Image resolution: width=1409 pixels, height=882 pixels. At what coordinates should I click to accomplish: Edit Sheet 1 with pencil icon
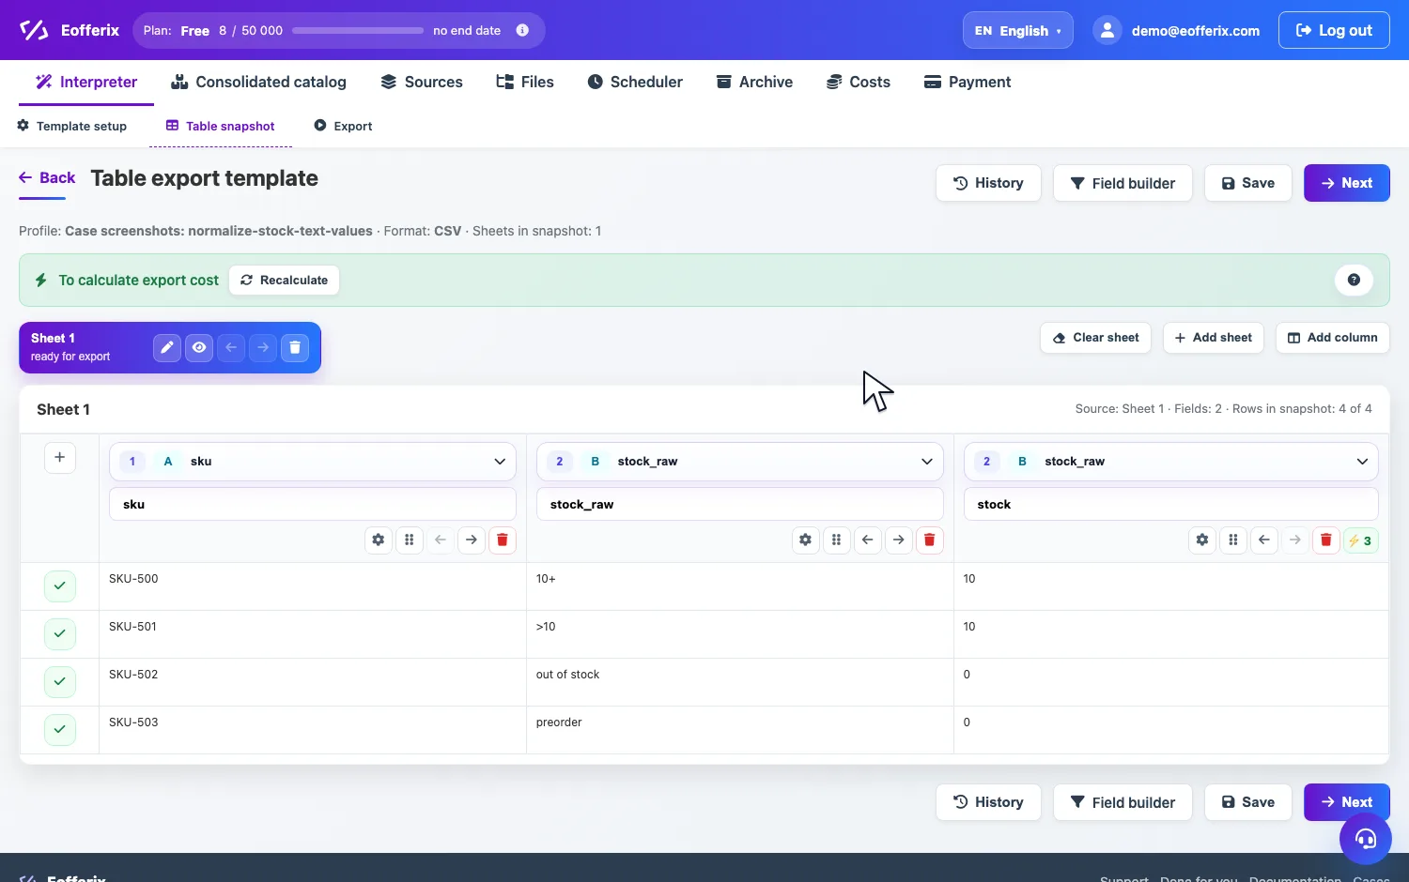point(167,347)
